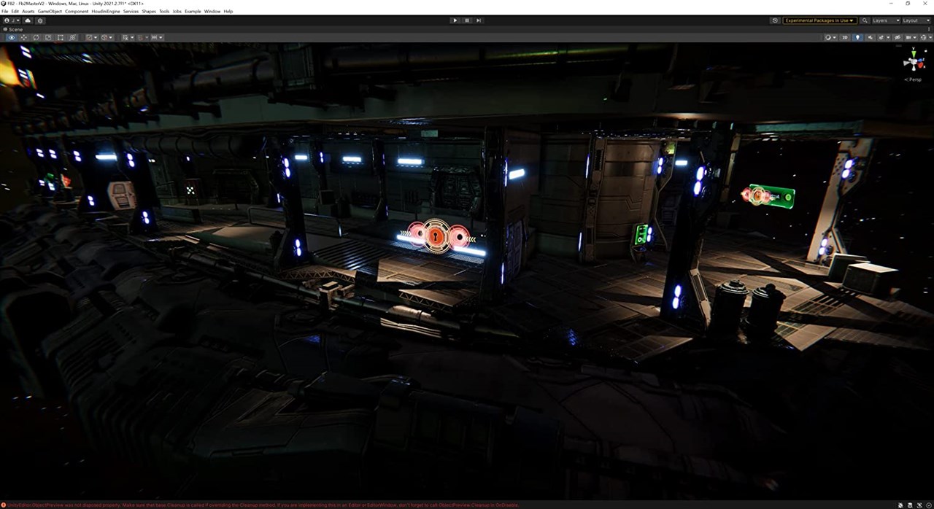Open the Layout dropdown
The width and height of the screenshot is (934, 509).
coord(914,20)
